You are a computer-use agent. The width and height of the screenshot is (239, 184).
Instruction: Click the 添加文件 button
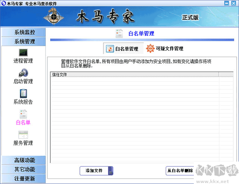94,171
